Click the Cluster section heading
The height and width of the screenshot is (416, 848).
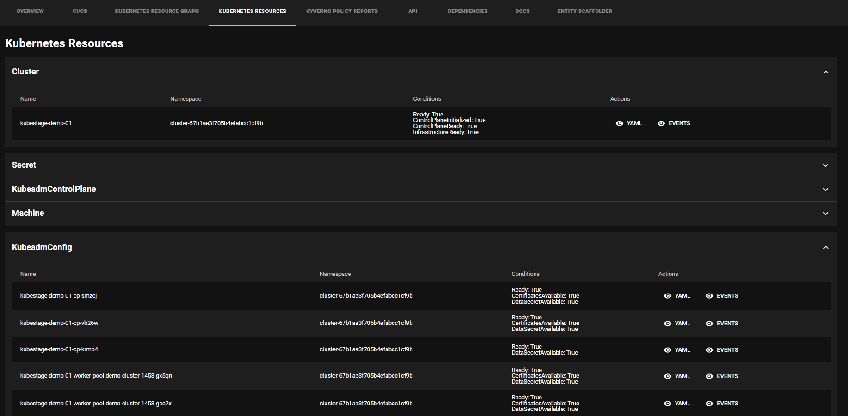[x=25, y=72]
